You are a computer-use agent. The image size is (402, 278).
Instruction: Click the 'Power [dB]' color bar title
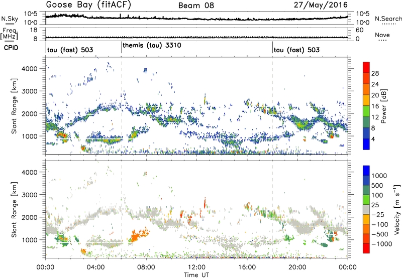tap(384, 106)
